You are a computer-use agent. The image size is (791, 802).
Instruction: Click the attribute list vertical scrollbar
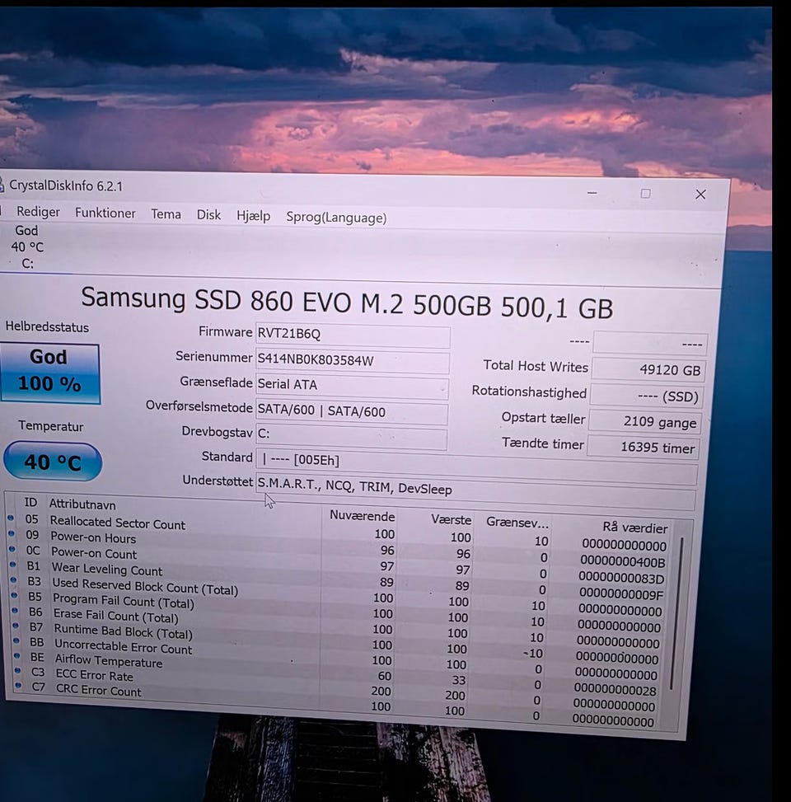click(676, 612)
